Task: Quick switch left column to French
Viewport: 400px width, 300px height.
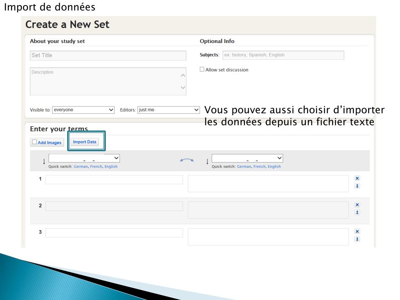Action: pos(96,166)
